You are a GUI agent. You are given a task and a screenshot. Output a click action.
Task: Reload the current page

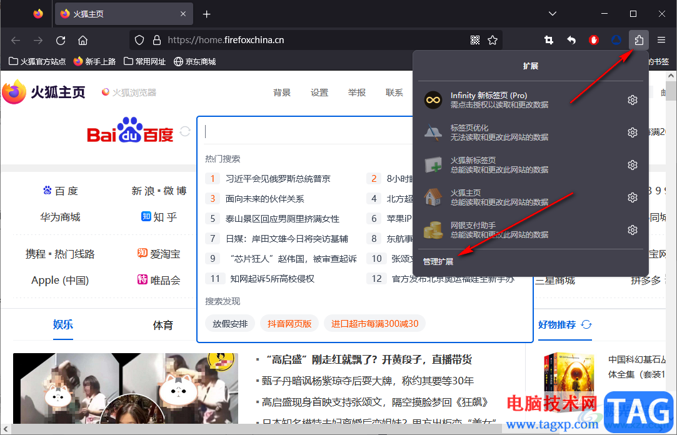point(61,40)
